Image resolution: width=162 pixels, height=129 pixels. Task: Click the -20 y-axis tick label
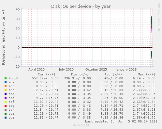(x=17, y=66)
